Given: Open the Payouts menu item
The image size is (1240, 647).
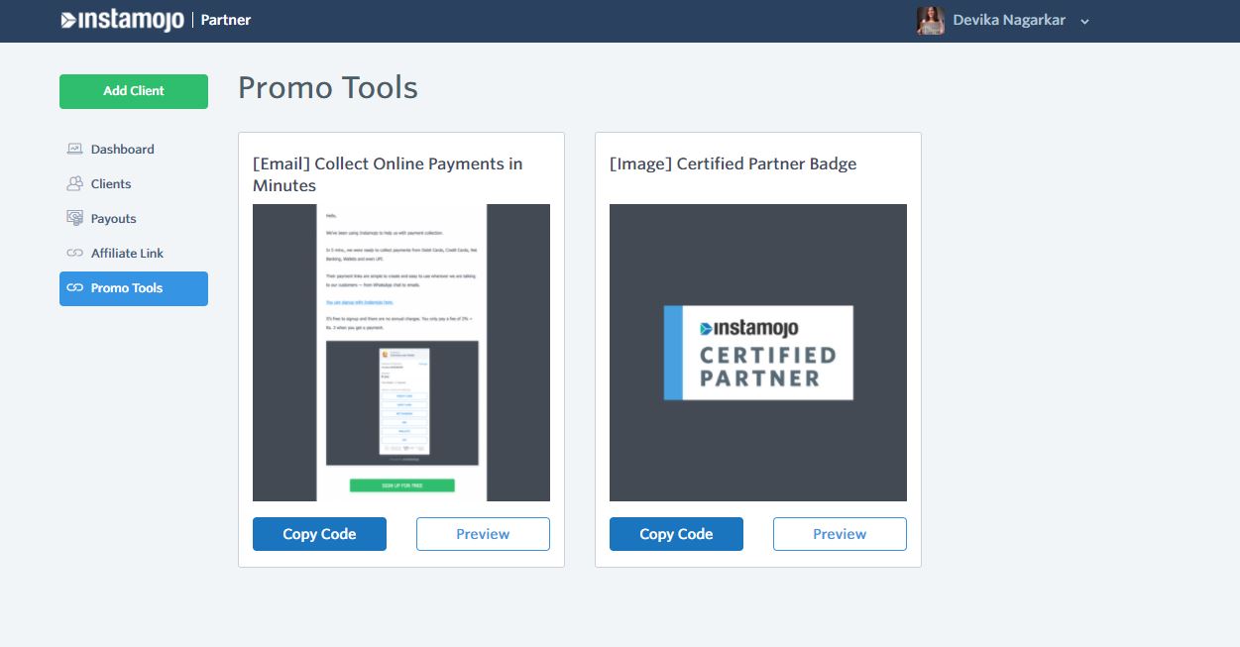Looking at the screenshot, I should coord(134,218).
